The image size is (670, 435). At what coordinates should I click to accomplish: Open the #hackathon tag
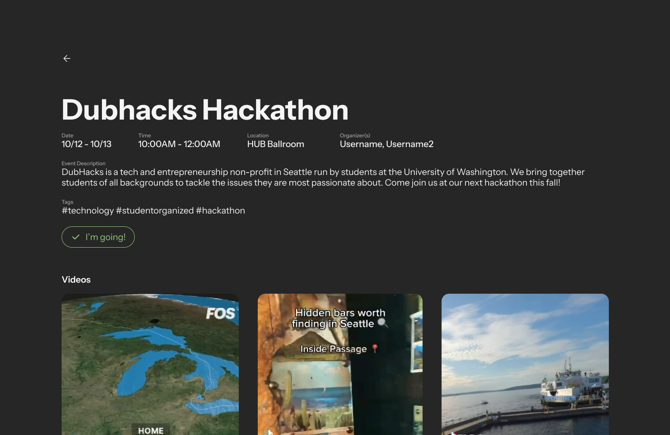point(220,210)
